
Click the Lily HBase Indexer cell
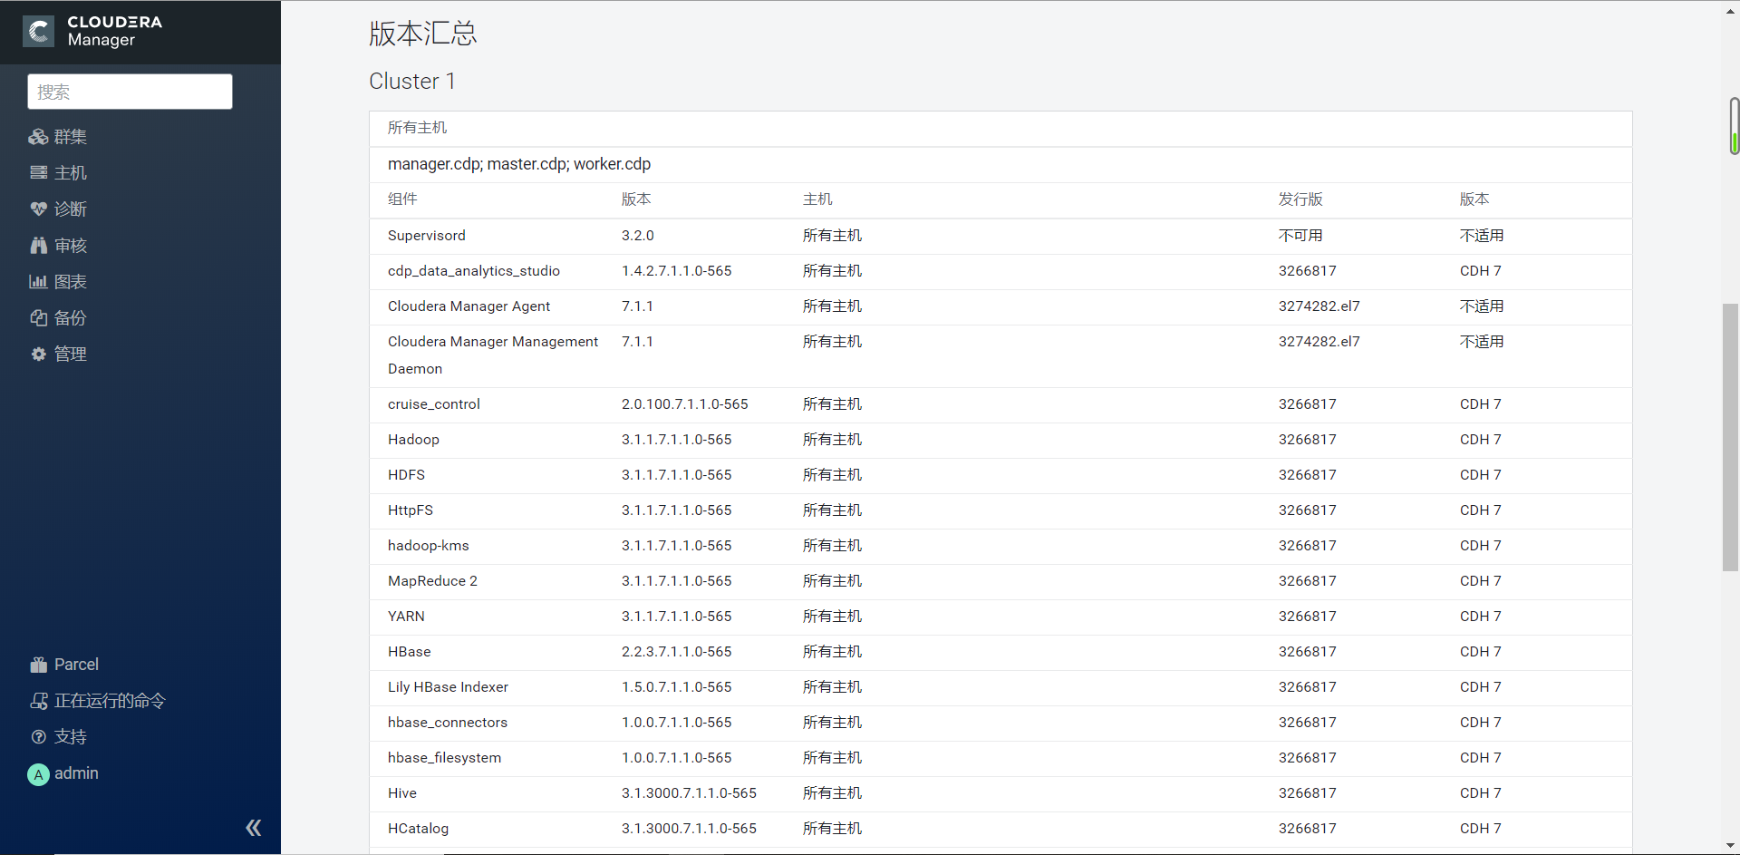coord(448,687)
